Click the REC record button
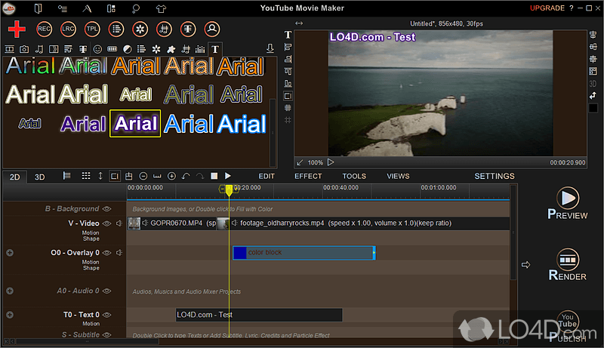Screen dimensions: 604x348 (45, 29)
